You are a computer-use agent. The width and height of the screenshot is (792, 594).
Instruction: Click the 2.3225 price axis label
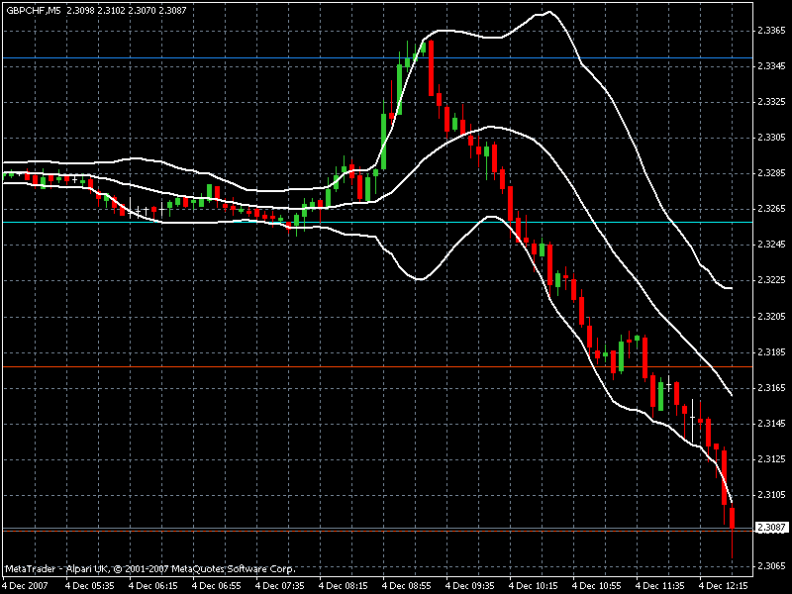coord(771,280)
